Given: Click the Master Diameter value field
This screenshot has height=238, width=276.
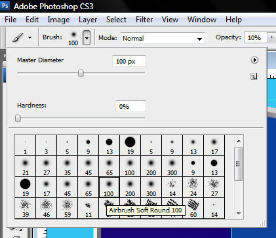Looking at the screenshot, I should [129, 61].
